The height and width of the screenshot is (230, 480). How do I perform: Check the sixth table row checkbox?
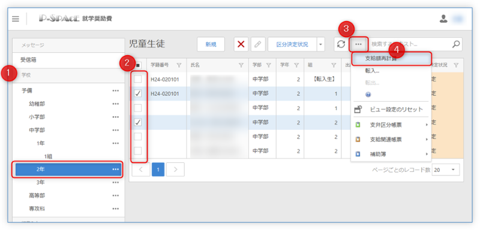pyautogui.click(x=138, y=151)
